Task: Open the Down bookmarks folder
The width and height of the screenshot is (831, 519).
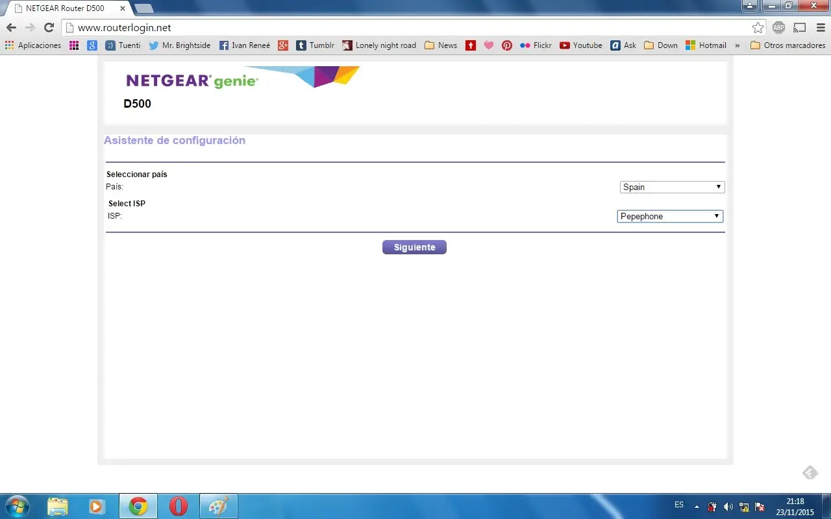Action: click(x=661, y=45)
